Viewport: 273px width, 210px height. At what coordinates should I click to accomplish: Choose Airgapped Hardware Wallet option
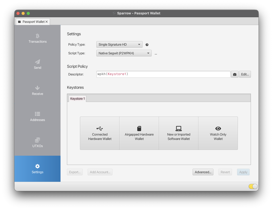(x=139, y=133)
